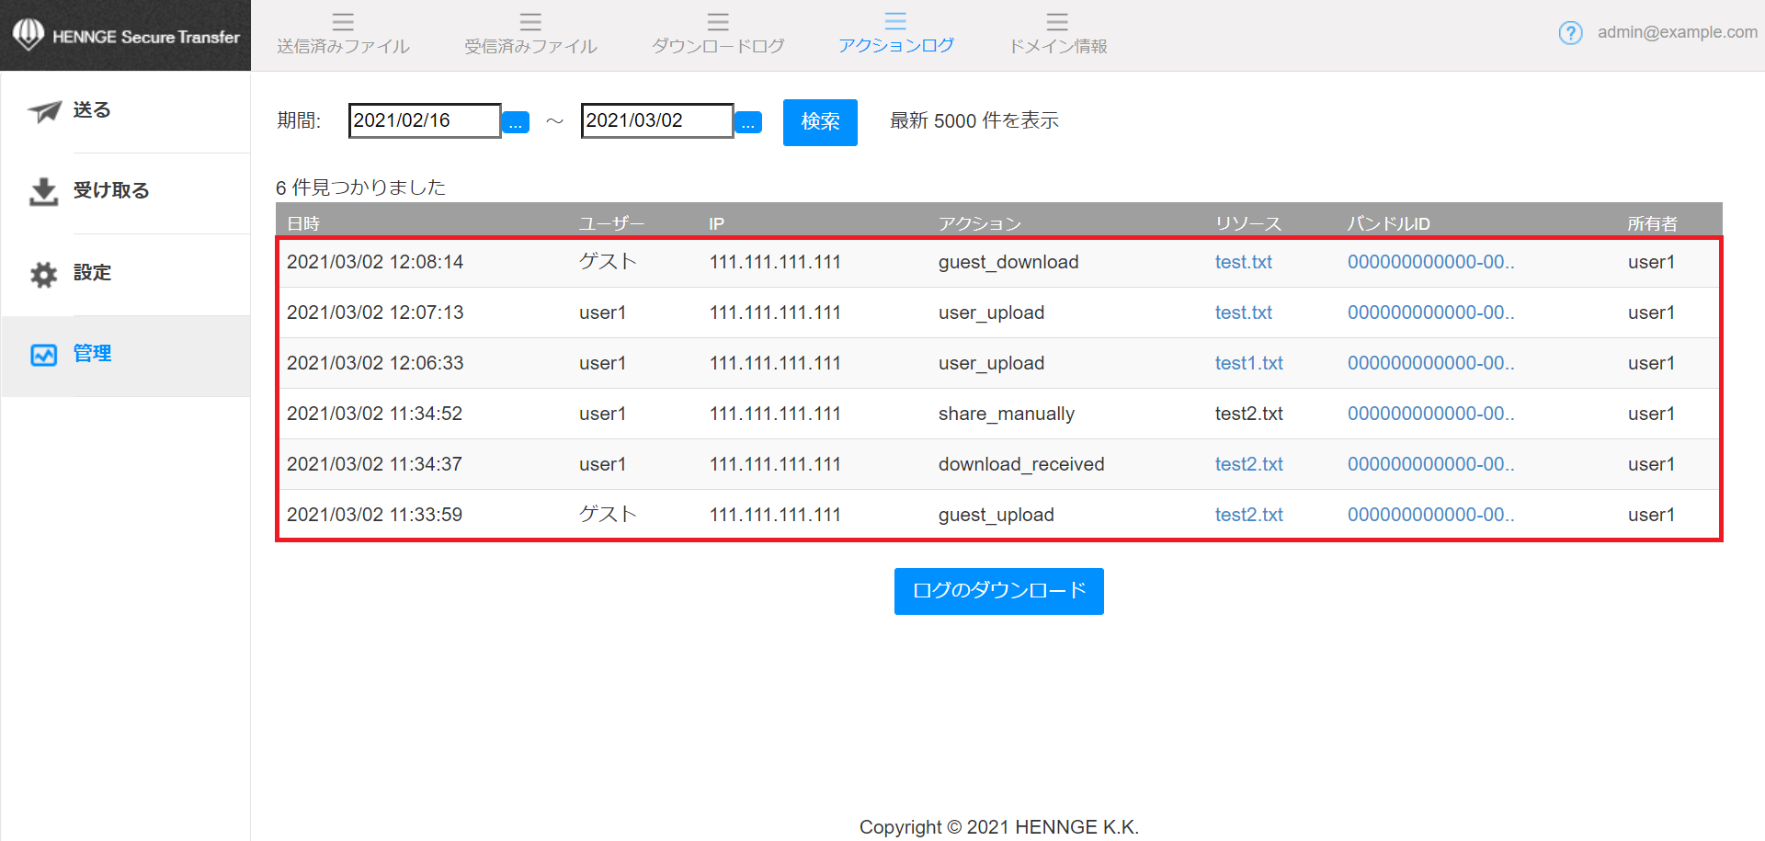Click admin@example.com account link
This screenshot has height=841, width=1765.
click(1677, 32)
